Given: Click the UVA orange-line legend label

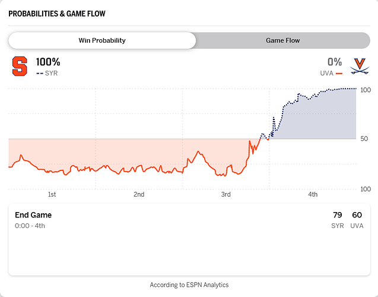Looking at the screenshot, I should tap(331, 73).
